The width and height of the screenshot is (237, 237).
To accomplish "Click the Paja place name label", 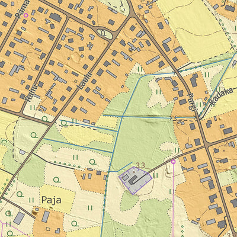I will (x=52, y=200).
